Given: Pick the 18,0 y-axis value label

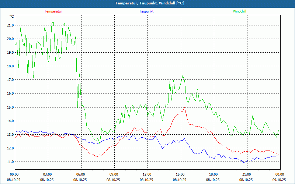Looking at the screenshot, I should 10,66.
